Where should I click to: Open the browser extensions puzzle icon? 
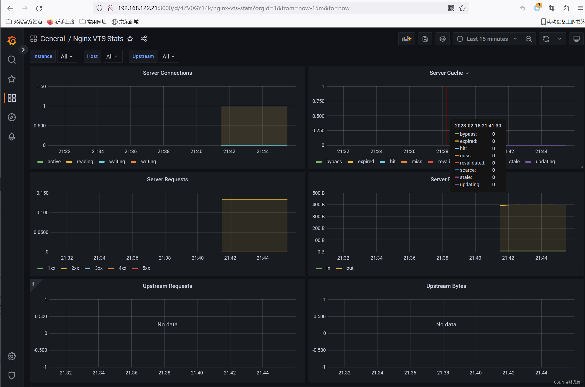566,8
